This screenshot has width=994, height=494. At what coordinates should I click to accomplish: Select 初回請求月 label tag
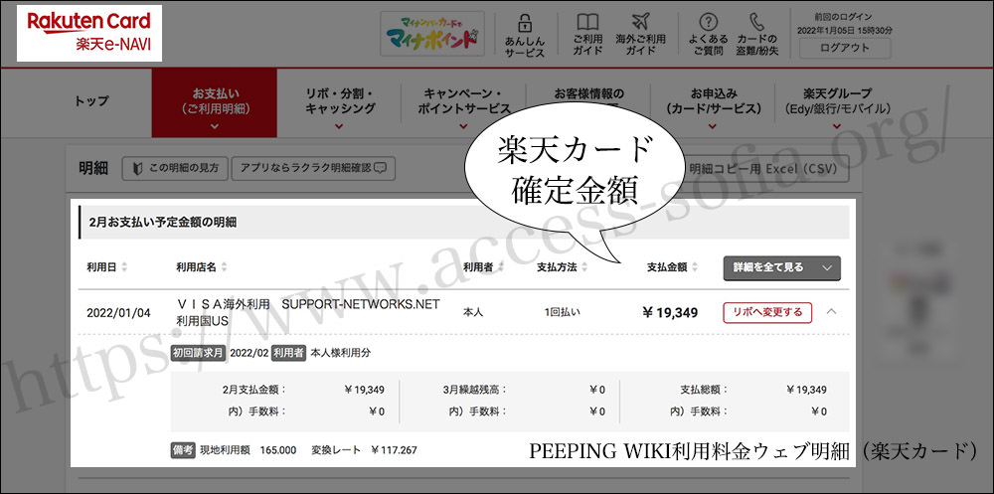coord(198,353)
